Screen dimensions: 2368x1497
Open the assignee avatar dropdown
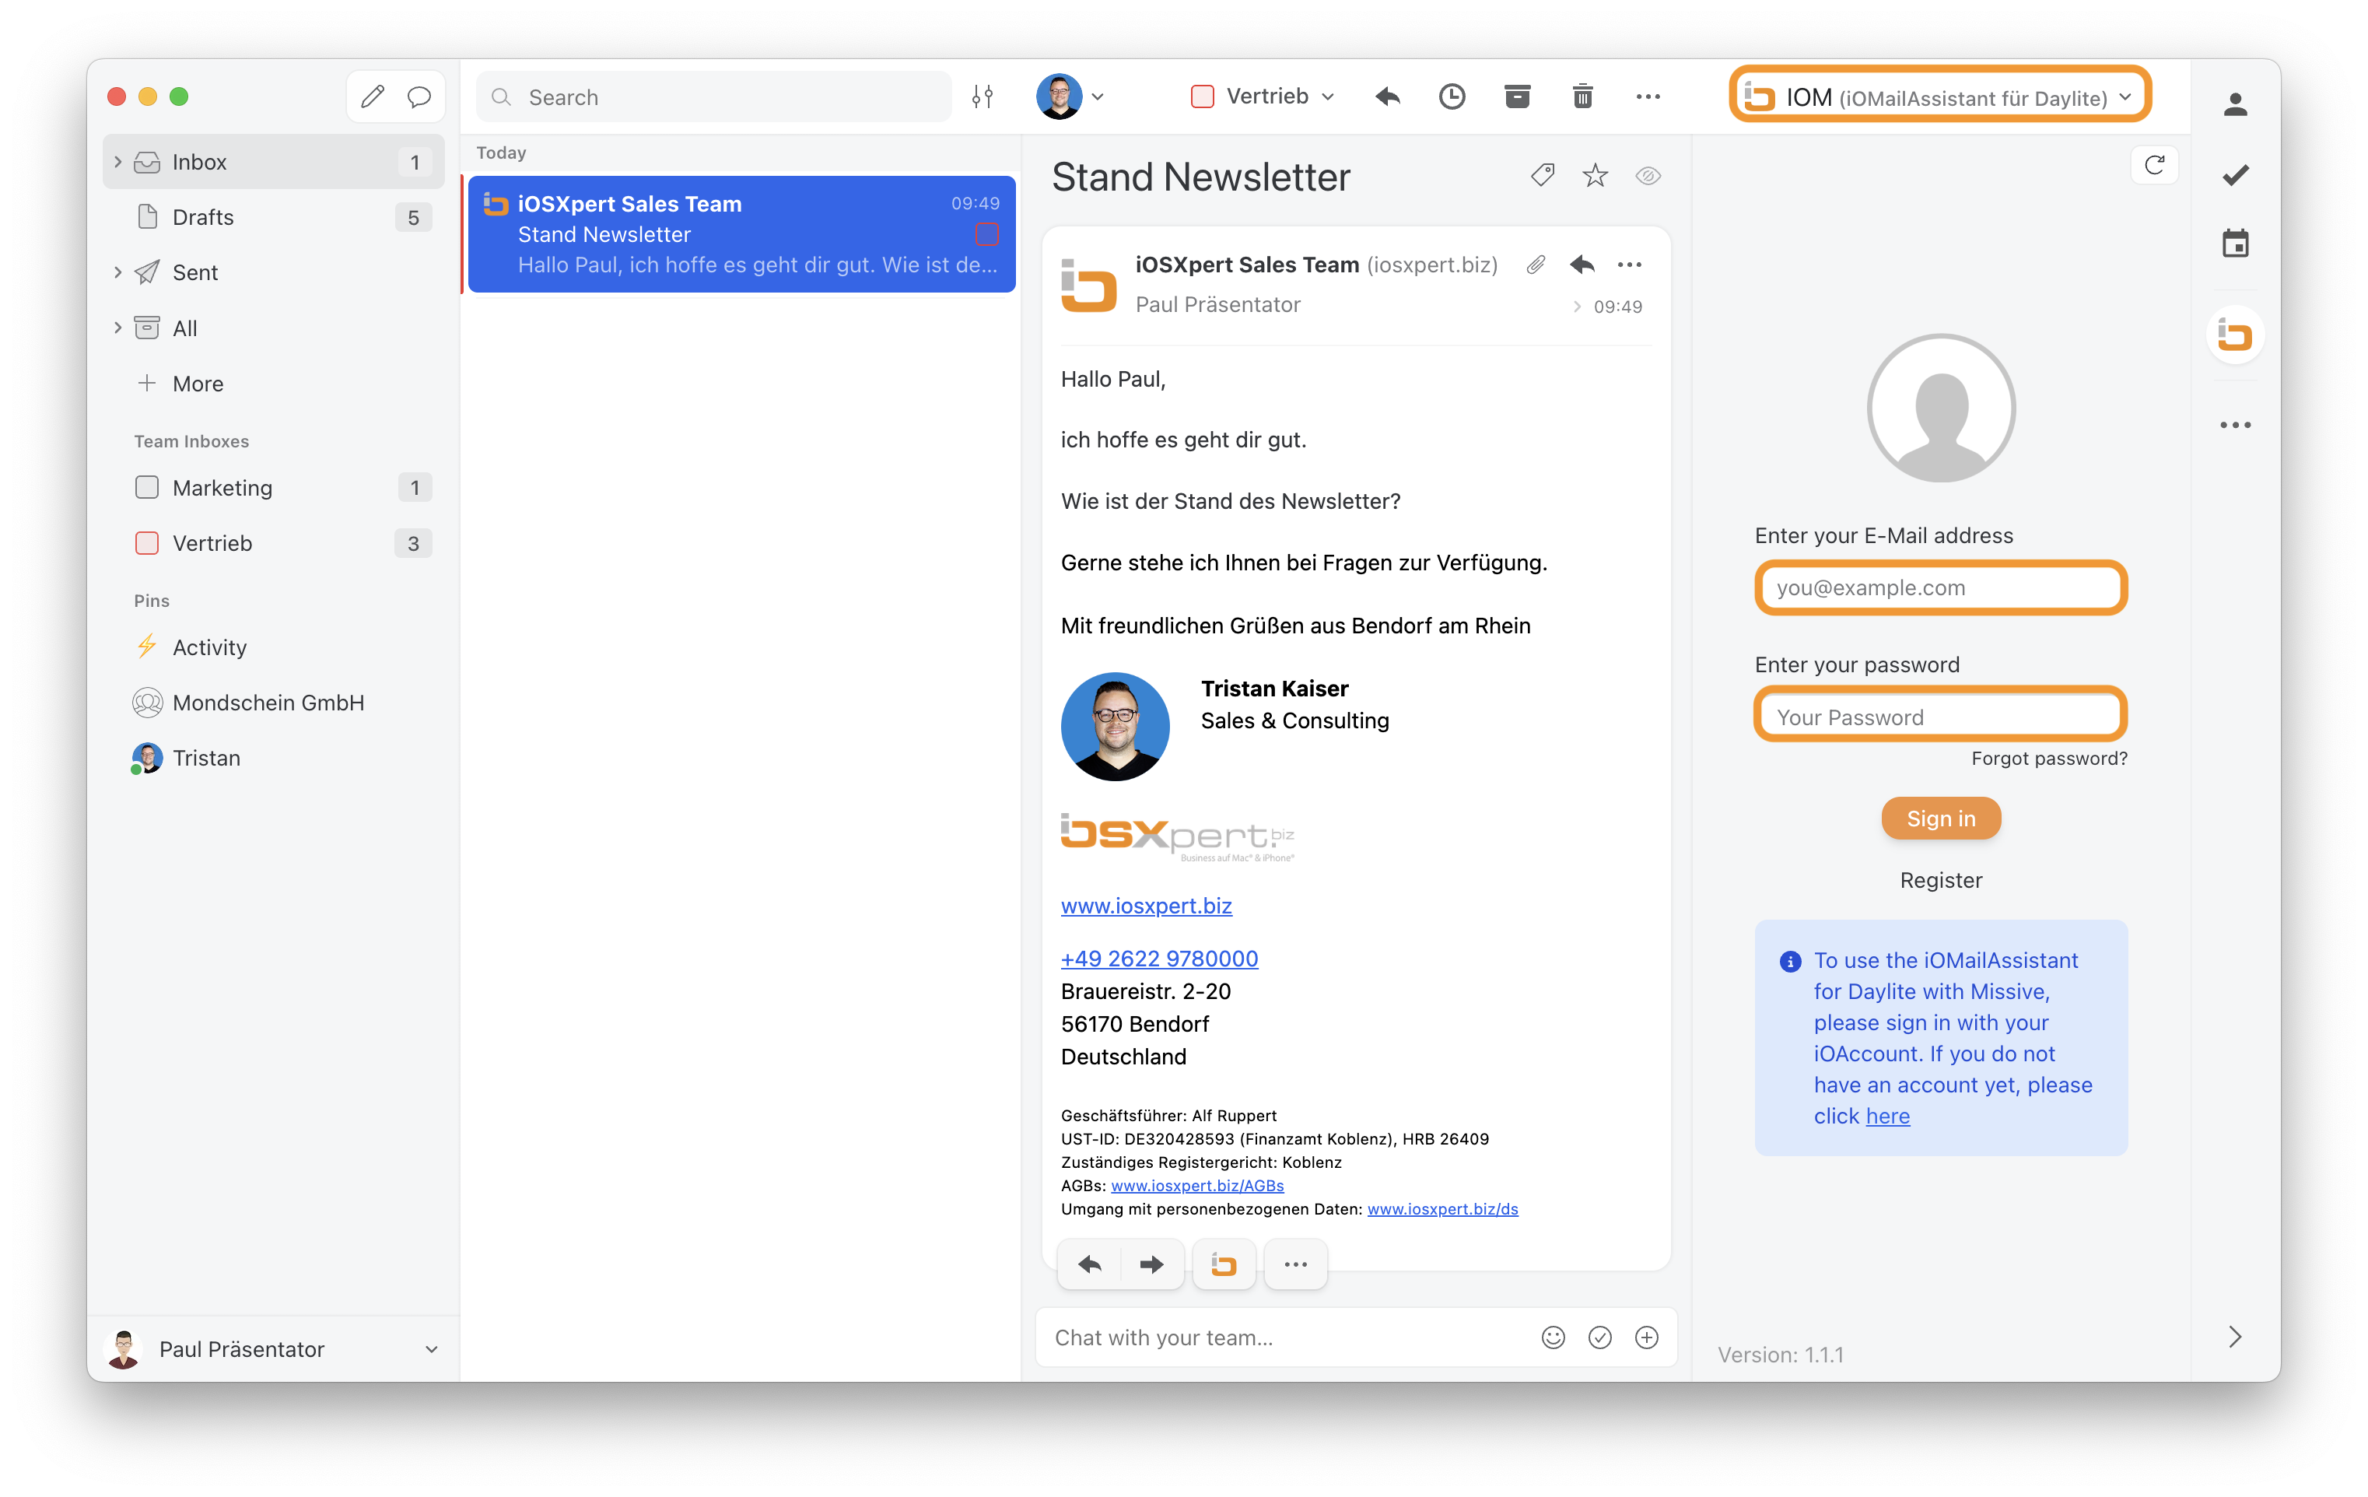1071,96
